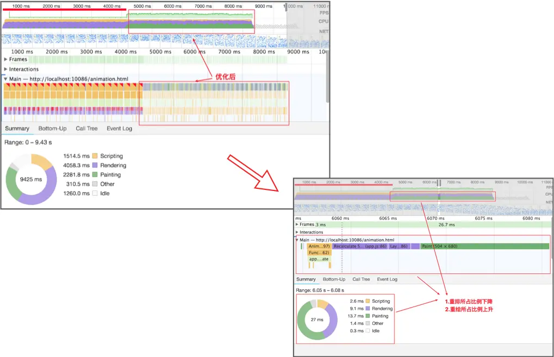Viewport: 554px width, 357px height.
Task: Select the Anim...97) scripting bar
Action: [319, 246]
